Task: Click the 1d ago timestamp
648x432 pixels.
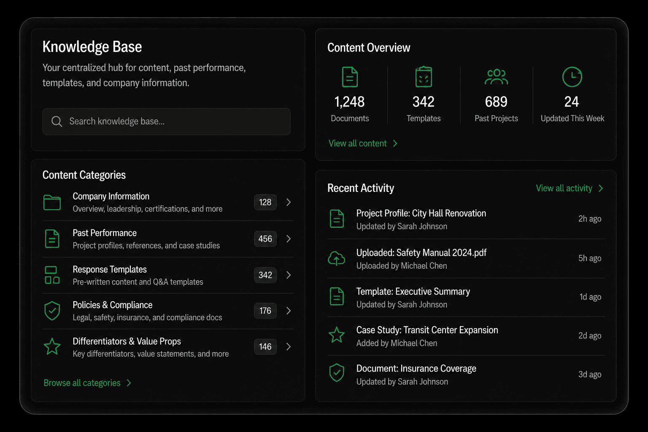Action: (590, 297)
